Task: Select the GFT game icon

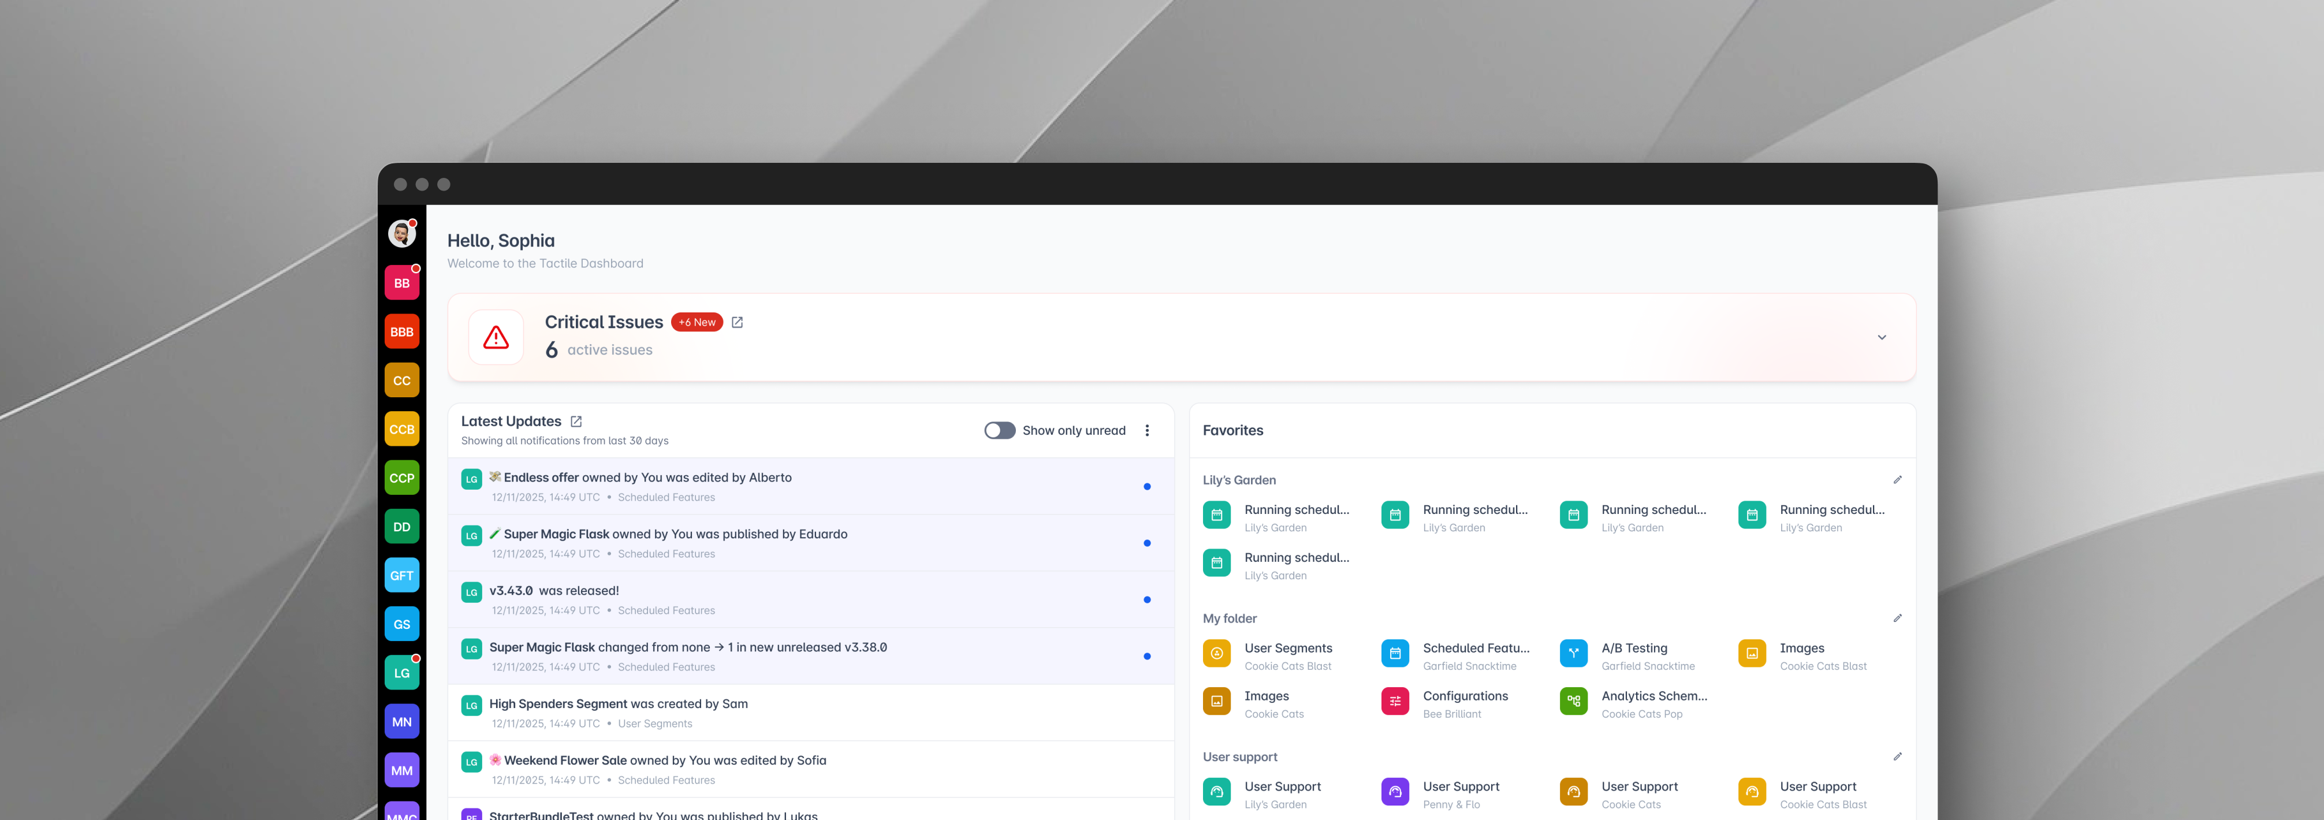Action: coord(401,576)
